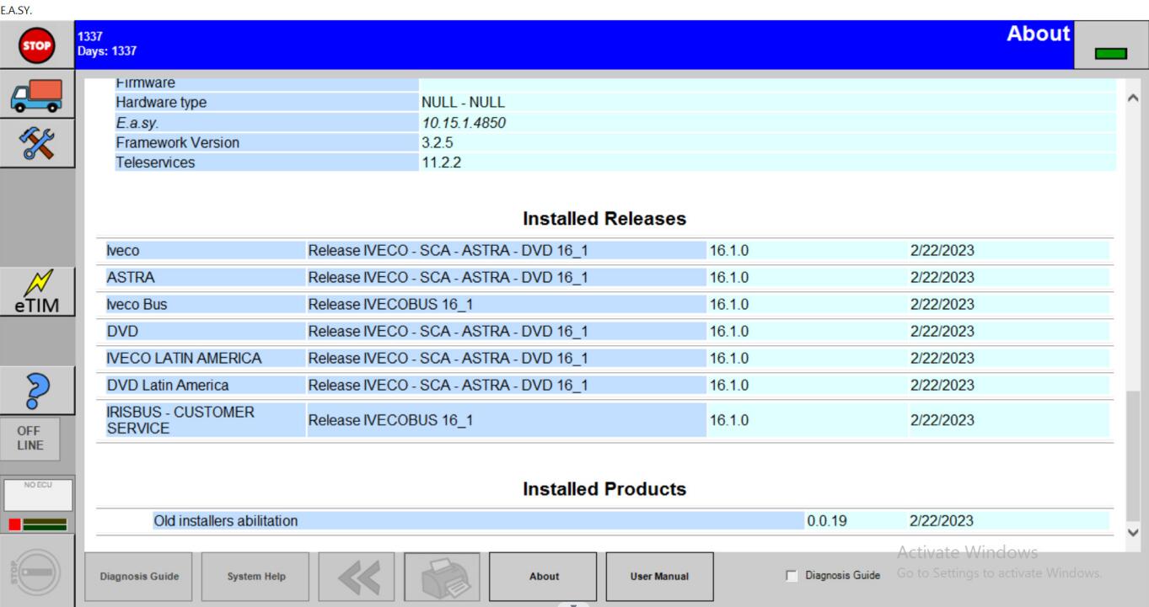
Task: Click E.a.sy. version 10.15.1.4850
Action: point(464,123)
